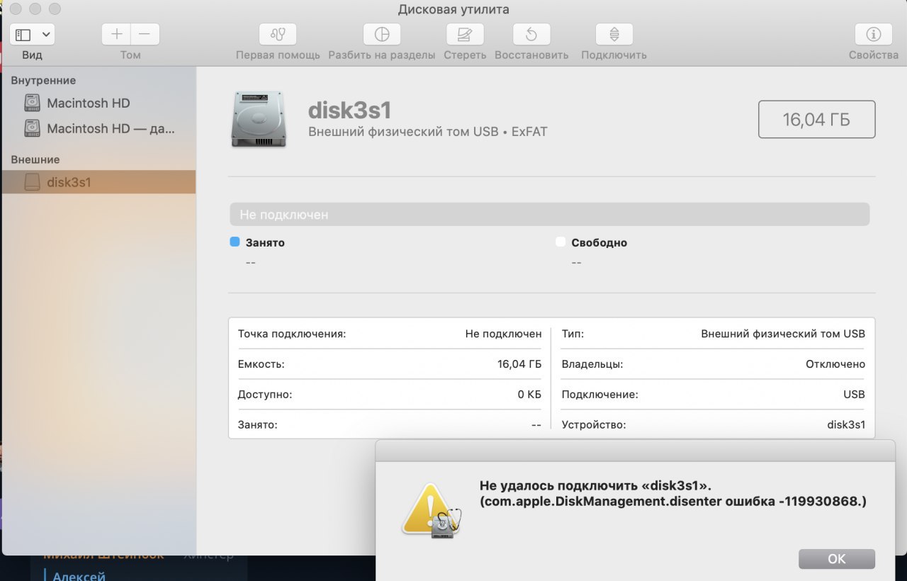This screenshot has width=907, height=581.
Task: Choose the Restore toolbar icon
Action: [531, 34]
